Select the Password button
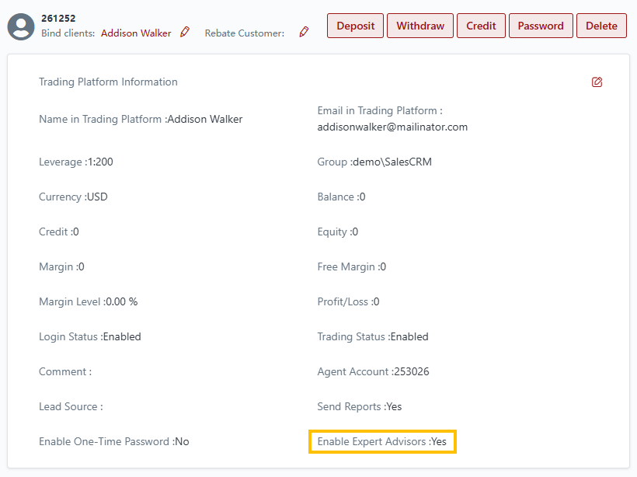Viewport: 637px width, 477px height. point(541,26)
